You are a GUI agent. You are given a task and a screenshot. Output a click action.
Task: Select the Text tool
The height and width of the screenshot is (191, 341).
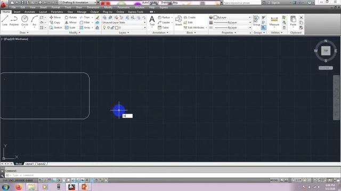click(x=152, y=21)
